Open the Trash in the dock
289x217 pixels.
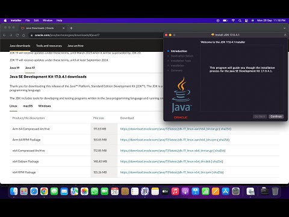(275, 192)
